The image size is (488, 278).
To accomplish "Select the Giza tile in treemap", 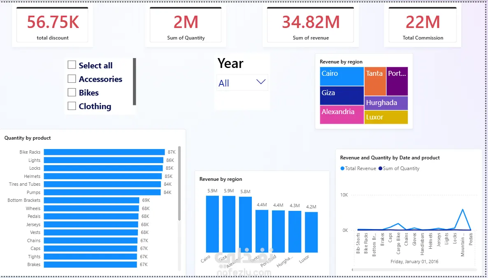I will click(342, 96).
